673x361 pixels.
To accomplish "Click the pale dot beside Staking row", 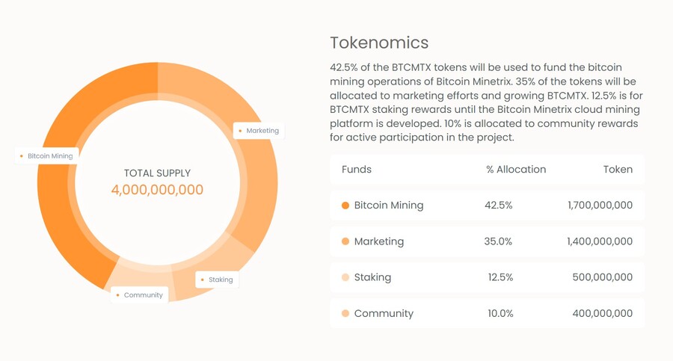I will [x=345, y=277].
